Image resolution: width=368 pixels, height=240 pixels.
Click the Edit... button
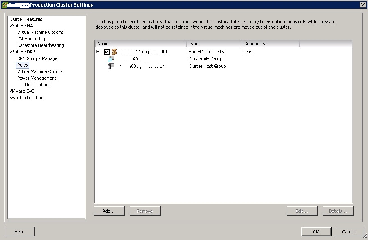point(302,211)
